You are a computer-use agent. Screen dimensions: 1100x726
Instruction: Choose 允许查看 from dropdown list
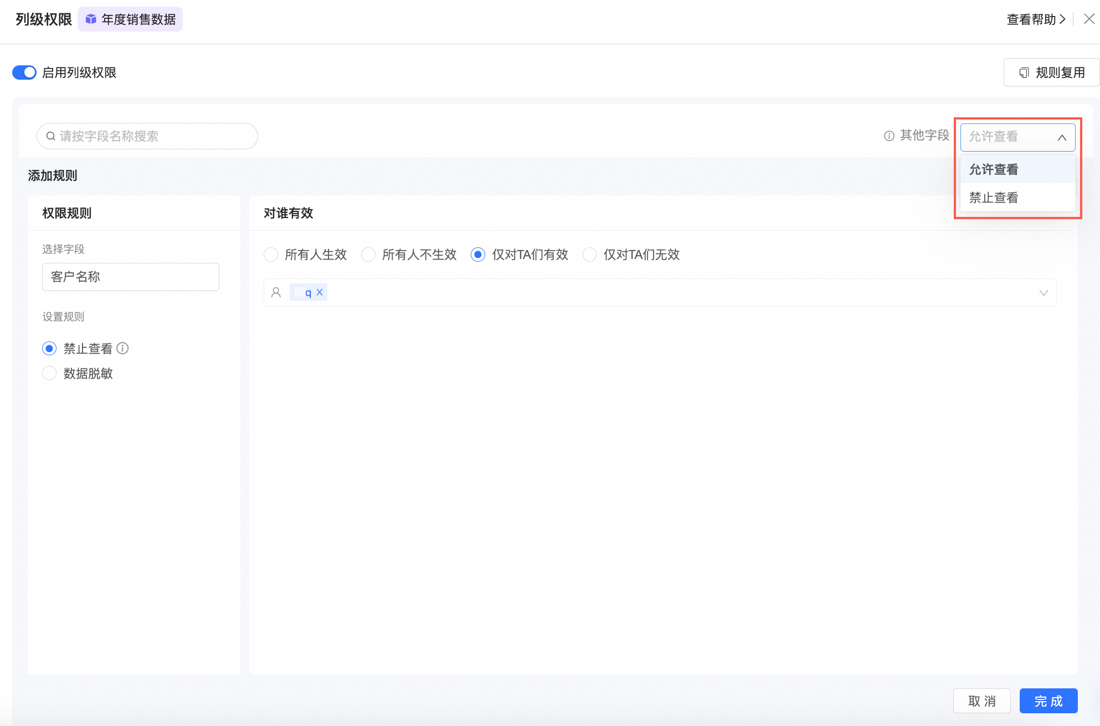[994, 169]
